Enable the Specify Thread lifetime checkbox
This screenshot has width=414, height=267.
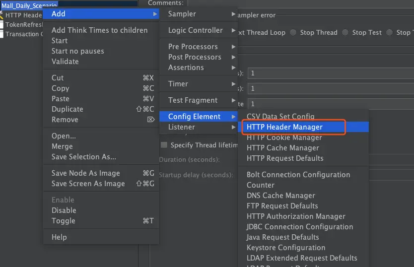[x=164, y=145]
